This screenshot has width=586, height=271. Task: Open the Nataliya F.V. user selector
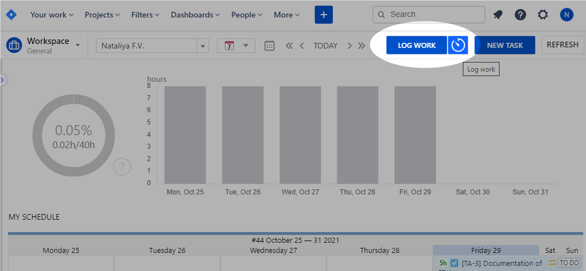152,46
